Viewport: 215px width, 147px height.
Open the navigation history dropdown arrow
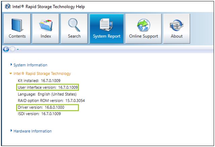point(17,50)
